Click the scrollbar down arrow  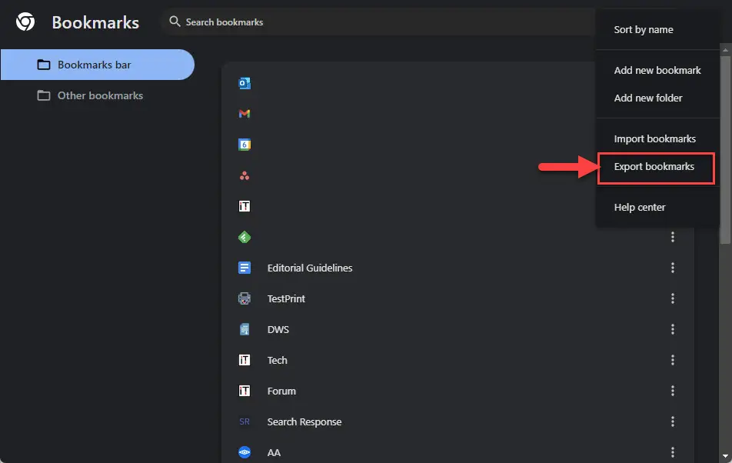coord(725,456)
